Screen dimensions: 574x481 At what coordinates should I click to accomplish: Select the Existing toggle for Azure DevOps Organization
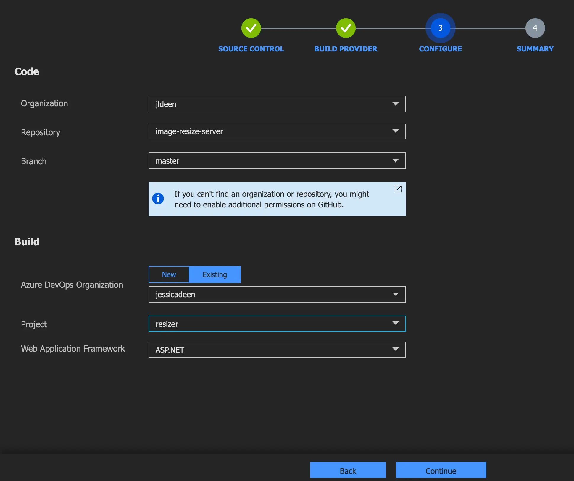coord(215,274)
